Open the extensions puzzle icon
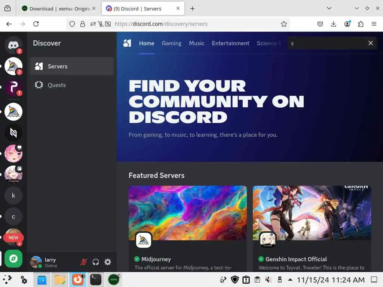 pyautogui.click(x=361, y=24)
